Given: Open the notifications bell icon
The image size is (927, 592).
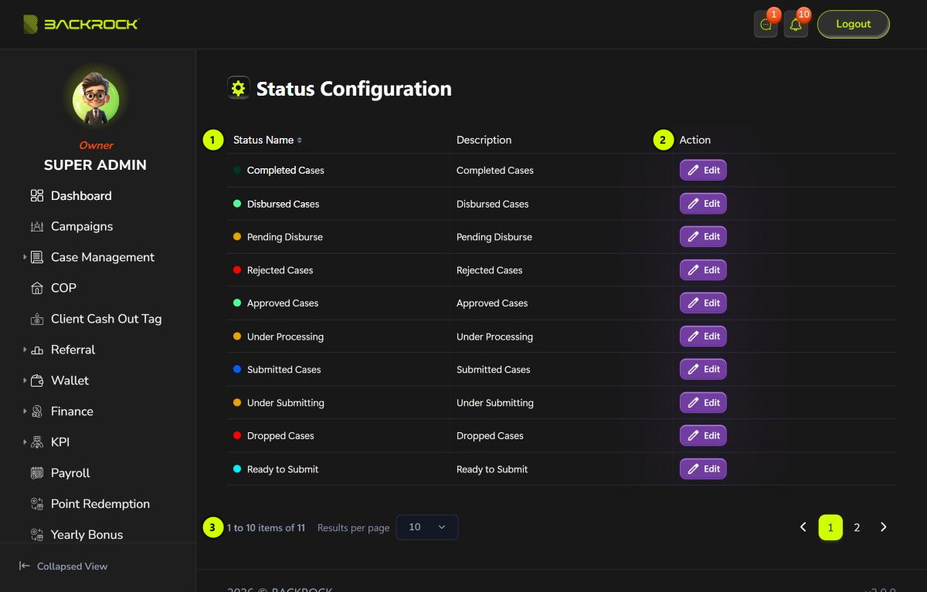Looking at the screenshot, I should click(796, 25).
